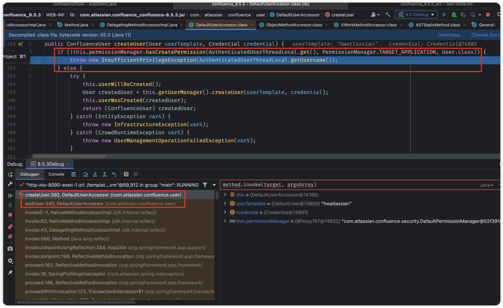503x308 pixels.
Task: Click the Profiler run icon
Action: 473,15
